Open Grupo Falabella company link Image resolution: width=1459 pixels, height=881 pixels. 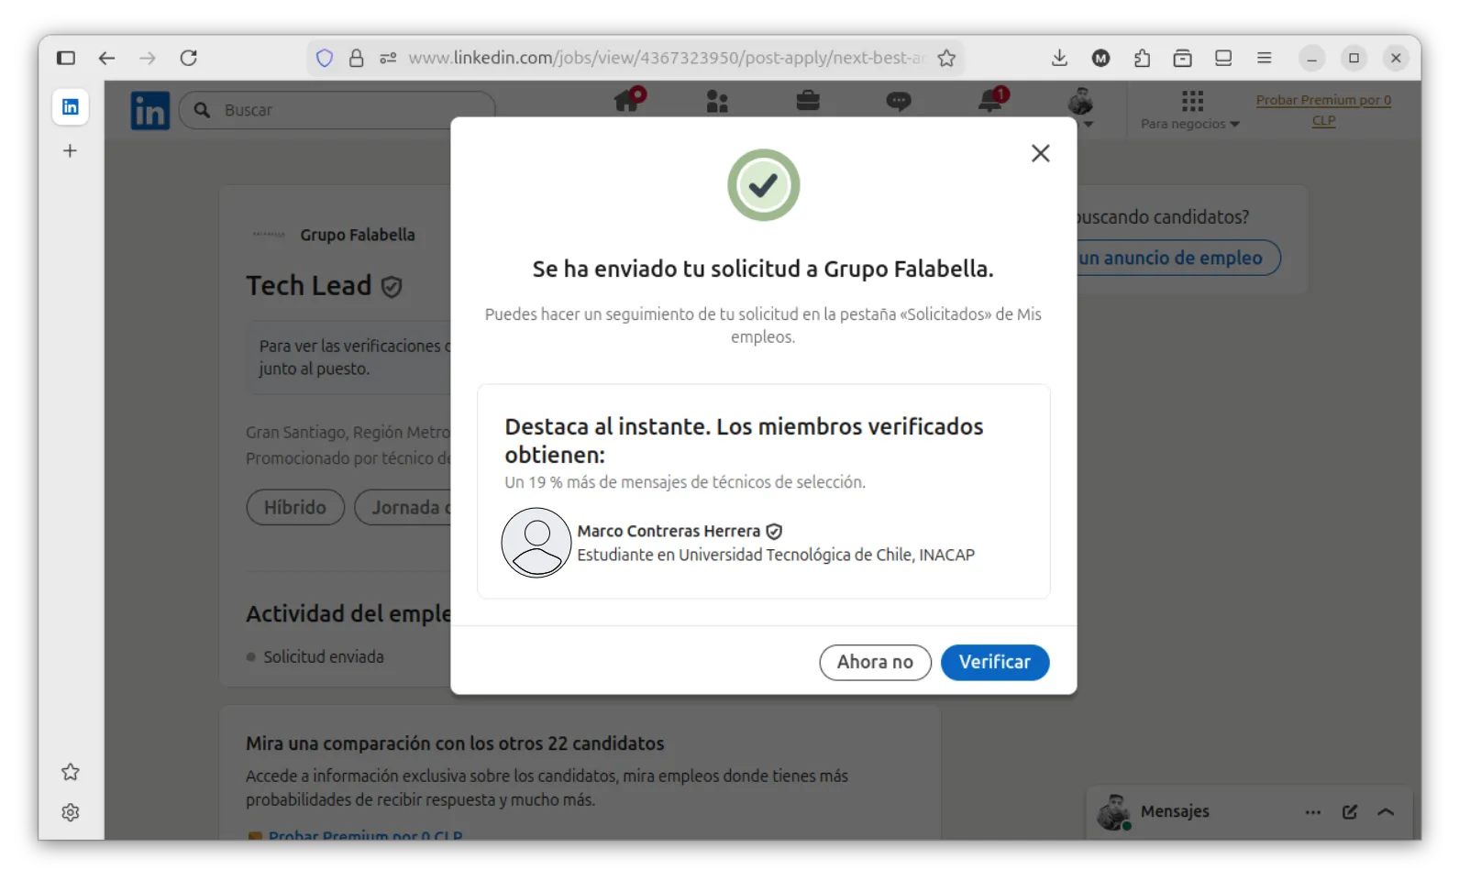pyautogui.click(x=357, y=235)
